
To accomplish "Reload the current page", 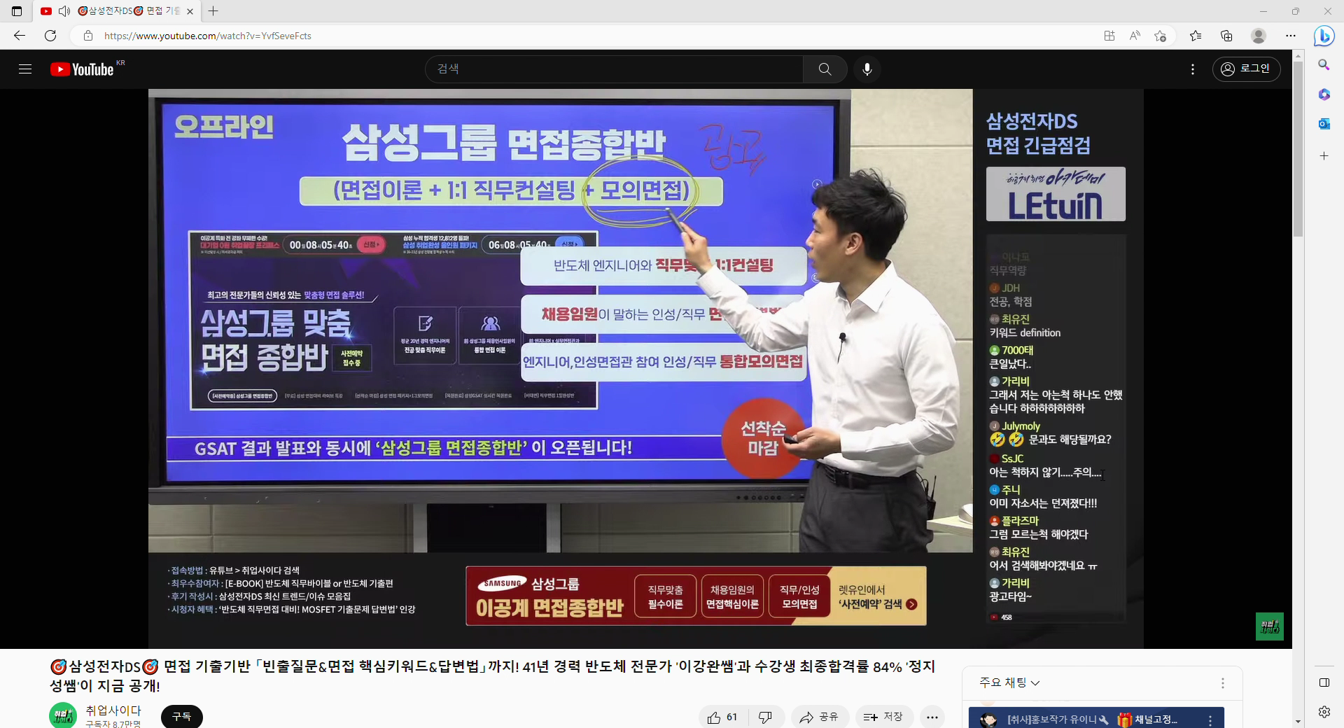I will point(50,36).
